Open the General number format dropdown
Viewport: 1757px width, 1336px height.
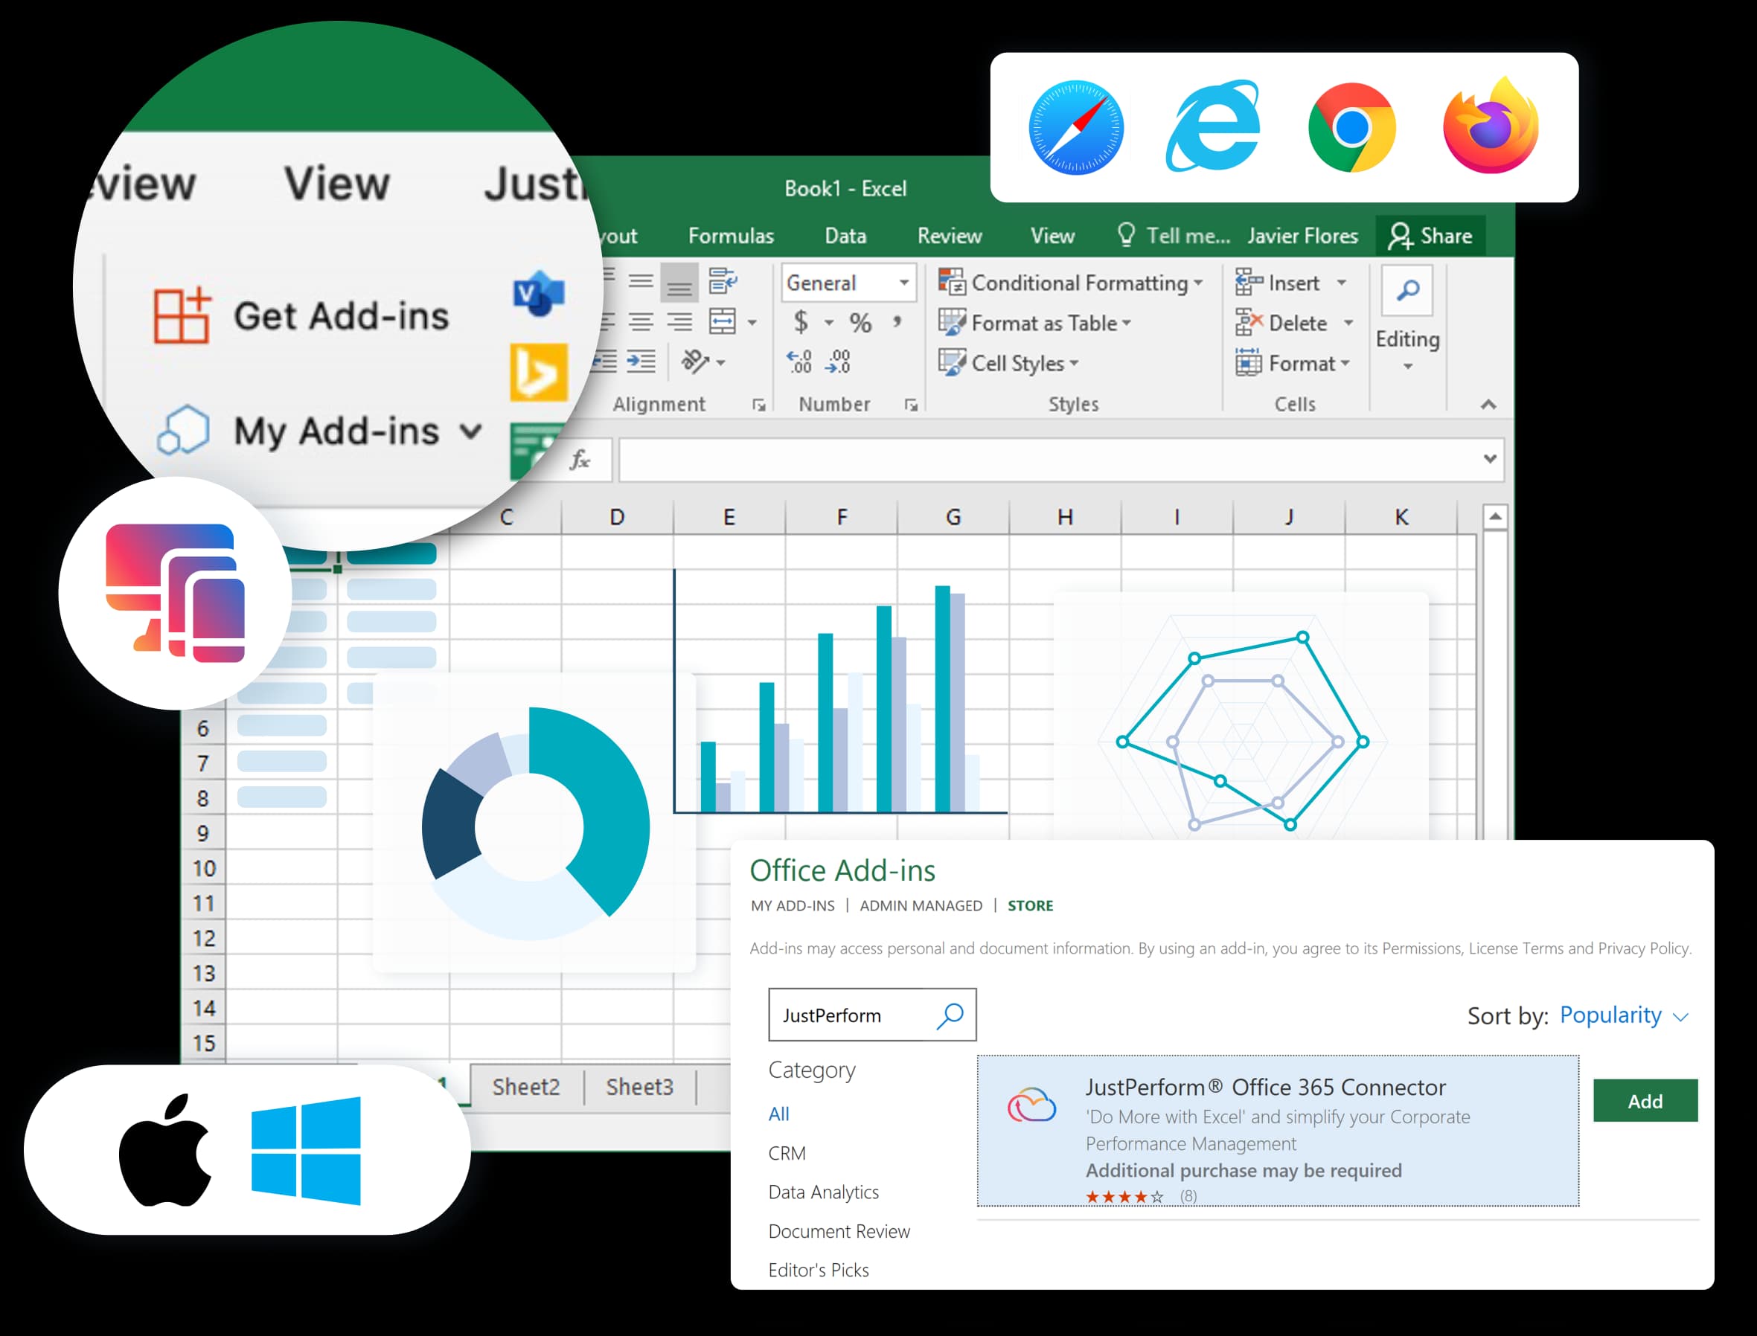[x=903, y=283]
